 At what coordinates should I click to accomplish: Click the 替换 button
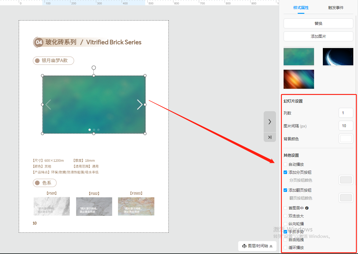(318, 23)
